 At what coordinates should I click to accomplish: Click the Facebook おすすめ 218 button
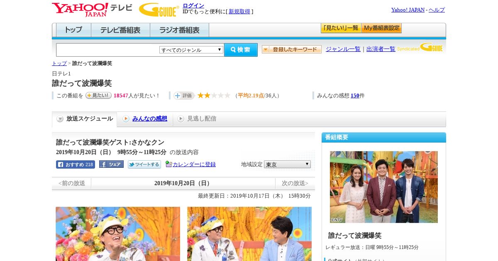tap(76, 164)
